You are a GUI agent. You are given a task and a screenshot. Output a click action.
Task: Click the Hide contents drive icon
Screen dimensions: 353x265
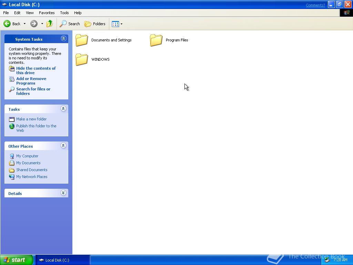(x=12, y=69)
